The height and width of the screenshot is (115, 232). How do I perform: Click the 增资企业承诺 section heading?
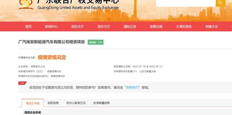pyautogui.click(x=33, y=112)
